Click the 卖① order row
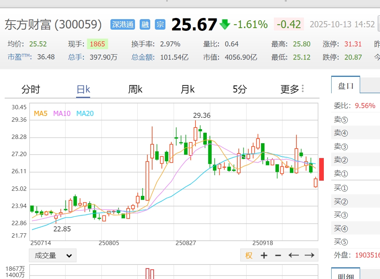Screen dimensions: 380x279 click(355, 173)
